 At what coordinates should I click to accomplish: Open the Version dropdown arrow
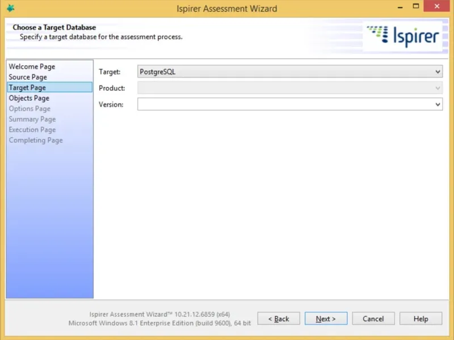pos(438,104)
